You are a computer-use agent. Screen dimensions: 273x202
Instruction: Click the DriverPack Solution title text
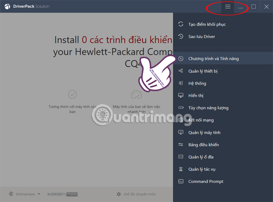31,6
